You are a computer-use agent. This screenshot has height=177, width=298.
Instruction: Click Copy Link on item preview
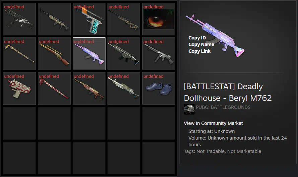click(x=199, y=51)
